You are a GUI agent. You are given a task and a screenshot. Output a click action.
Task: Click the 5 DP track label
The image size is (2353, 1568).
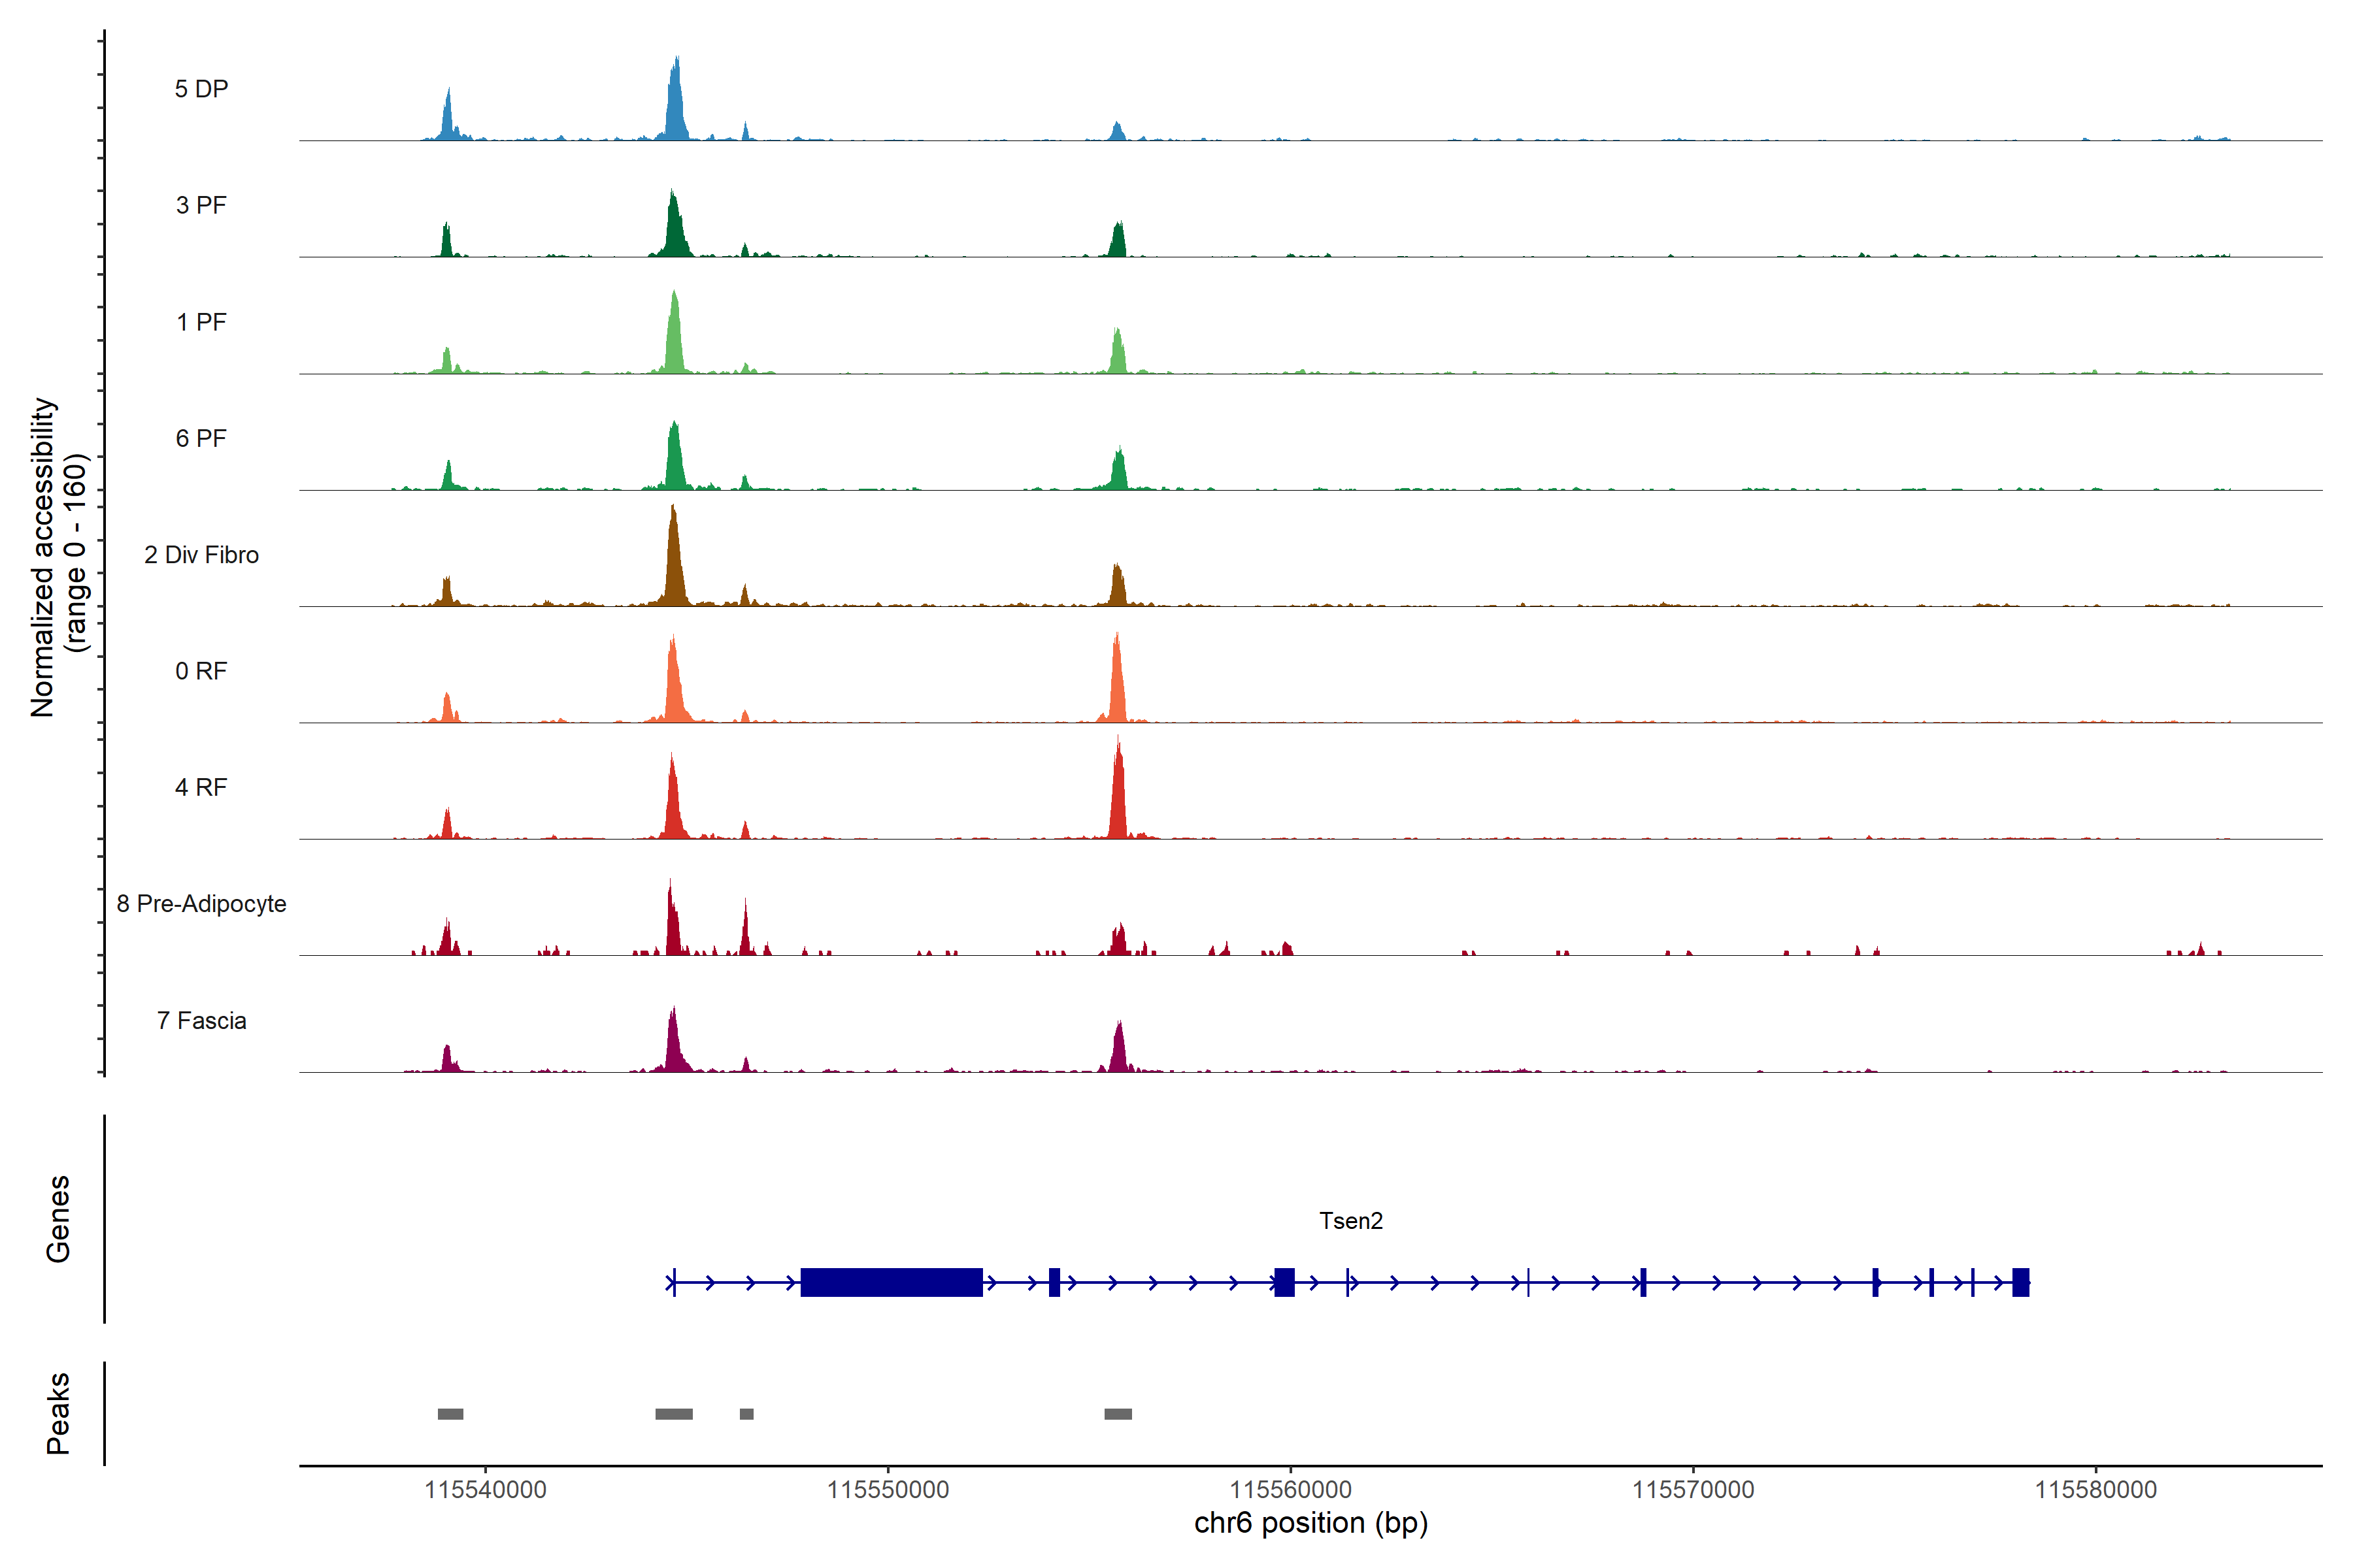201,89
